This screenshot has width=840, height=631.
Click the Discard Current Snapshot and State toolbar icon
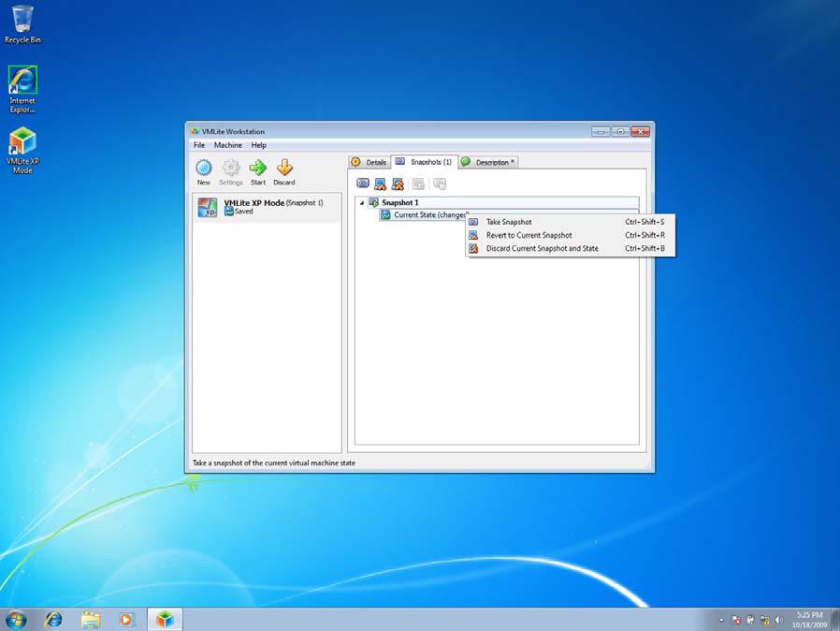398,183
